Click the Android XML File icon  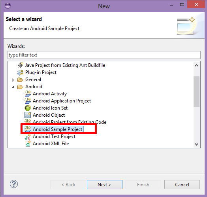click(x=28, y=144)
